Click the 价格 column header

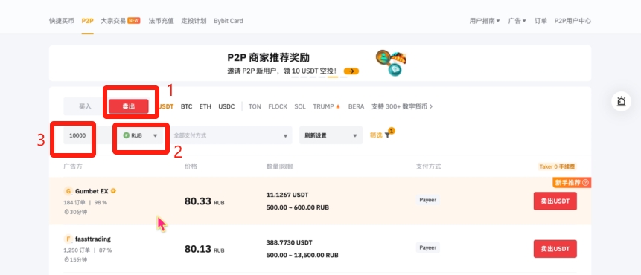(191, 166)
